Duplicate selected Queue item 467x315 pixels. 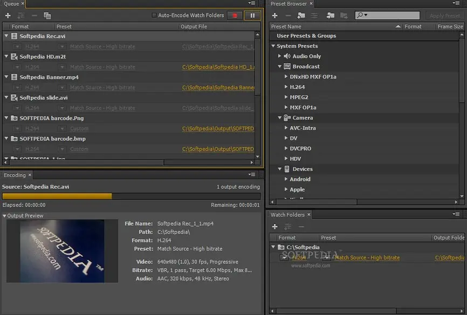[x=47, y=16]
